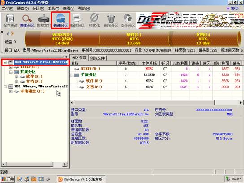Collapse the HD0 disk tree node
Viewport: 244px width, 183px height.
(x=5, y=62)
